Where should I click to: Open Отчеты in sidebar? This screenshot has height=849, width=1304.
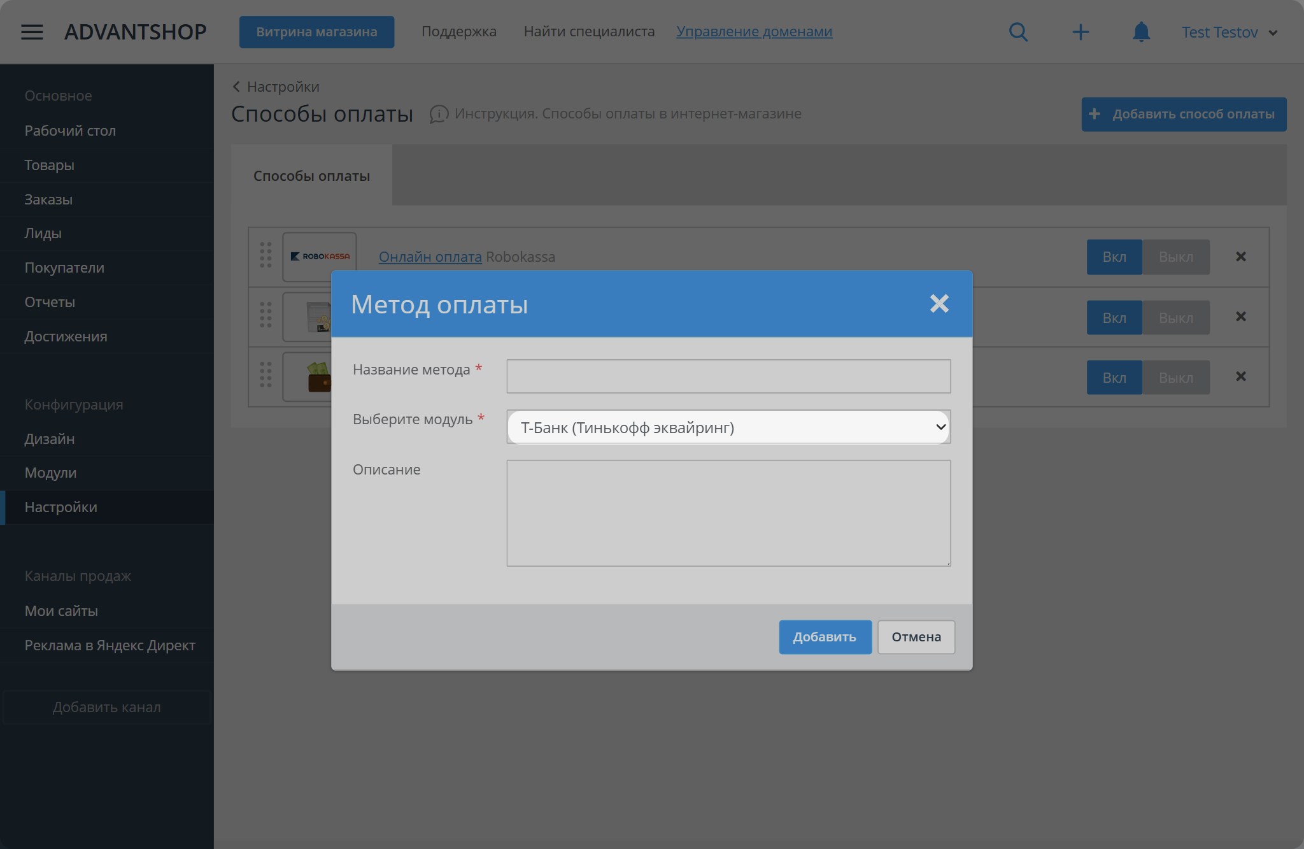tap(107, 302)
